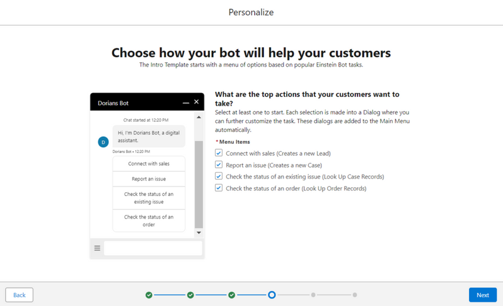
Task: Click the current fourth progress step
Action: click(x=272, y=295)
